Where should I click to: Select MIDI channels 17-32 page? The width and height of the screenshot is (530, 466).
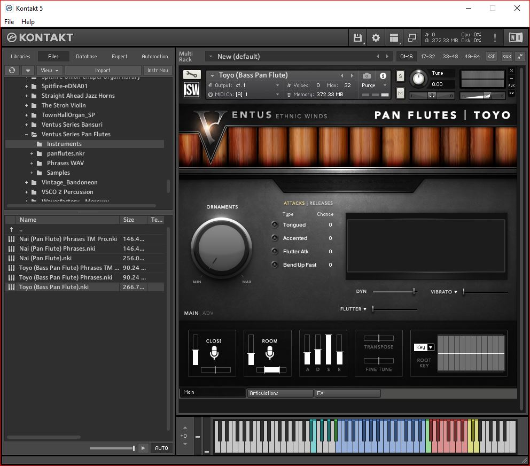tap(428, 57)
